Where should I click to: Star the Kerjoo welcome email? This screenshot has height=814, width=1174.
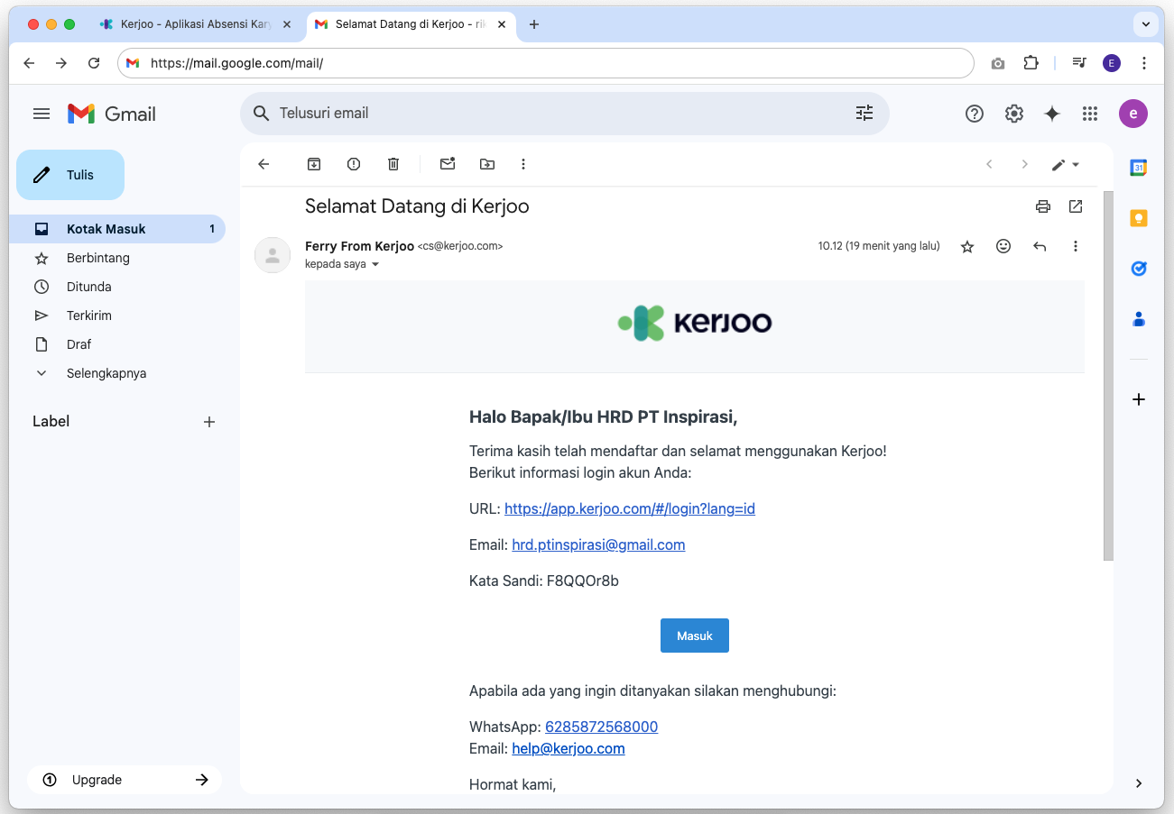(x=967, y=246)
